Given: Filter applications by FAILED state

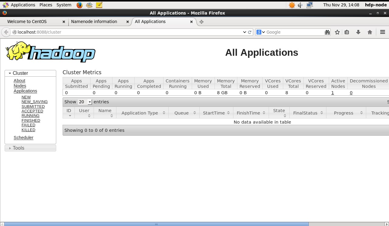Looking at the screenshot, I should click(28, 125).
